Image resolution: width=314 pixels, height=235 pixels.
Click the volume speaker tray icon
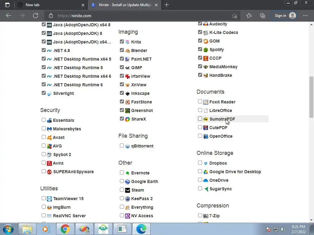(283, 229)
